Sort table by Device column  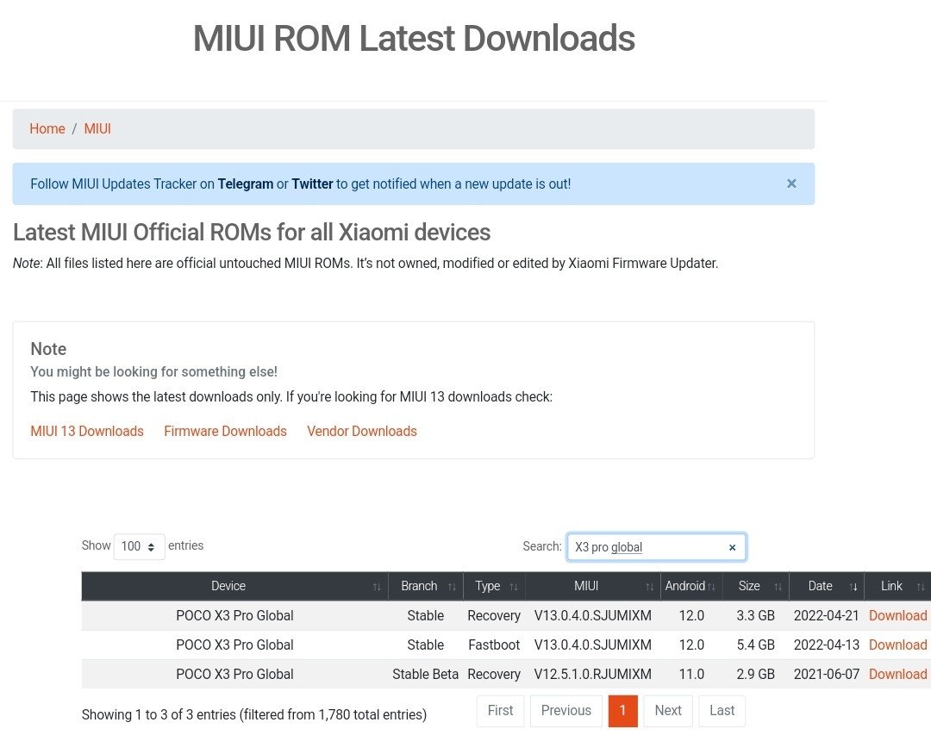pos(234,586)
